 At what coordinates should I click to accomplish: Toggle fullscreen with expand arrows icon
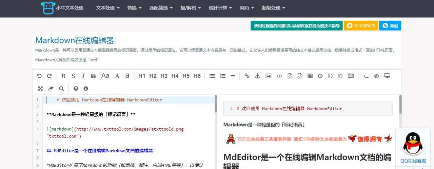(40, 89)
